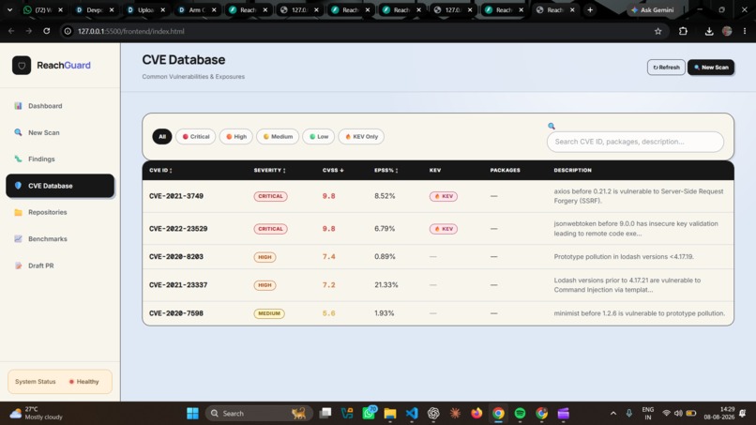Image resolution: width=756 pixels, height=425 pixels.
Task: Open the browser tab search dropdown
Action: coord(9,9)
